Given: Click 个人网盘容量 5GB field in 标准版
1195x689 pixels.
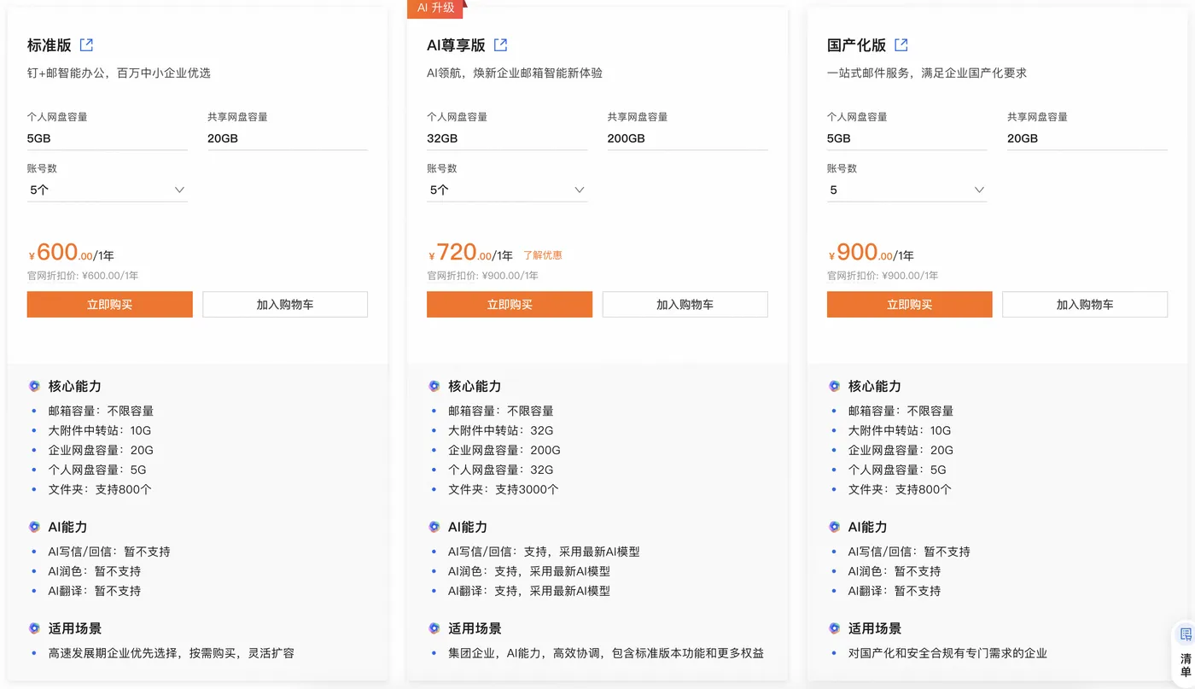Looking at the screenshot, I should [108, 138].
